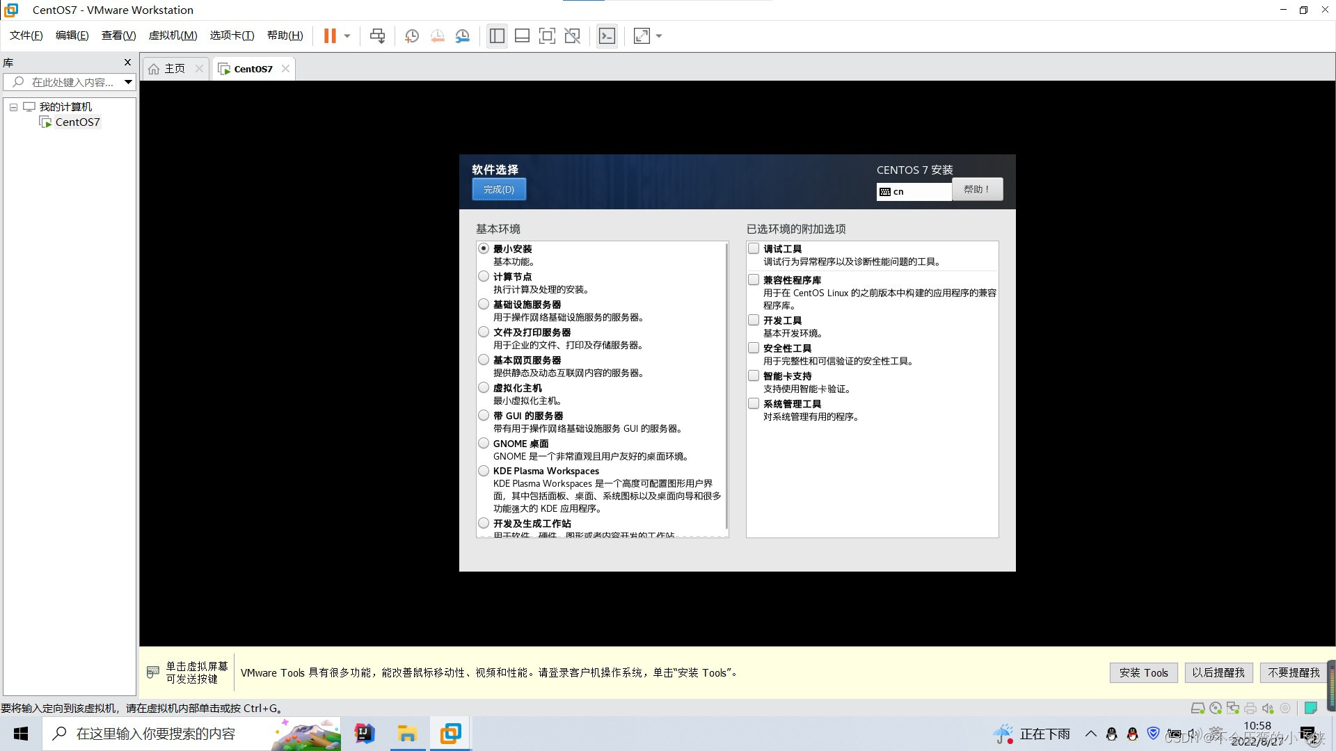The height and width of the screenshot is (751, 1336).
Task: Select the GNOME 桌面 environment
Action: pyautogui.click(x=484, y=443)
